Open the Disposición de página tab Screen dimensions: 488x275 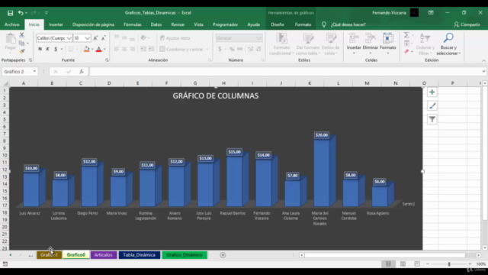pyautogui.click(x=93, y=24)
